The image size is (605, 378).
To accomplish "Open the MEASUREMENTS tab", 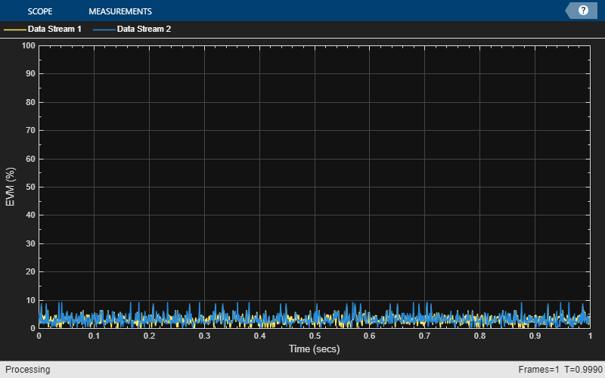I will click(120, 11).
